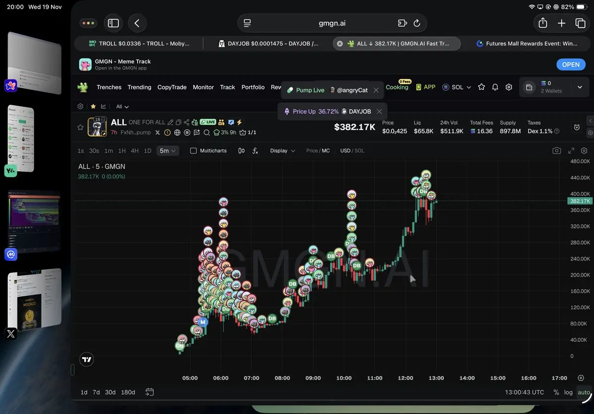594x414 pixels.
Task: Select the 7d time range
Action: (x=96, y=392)
